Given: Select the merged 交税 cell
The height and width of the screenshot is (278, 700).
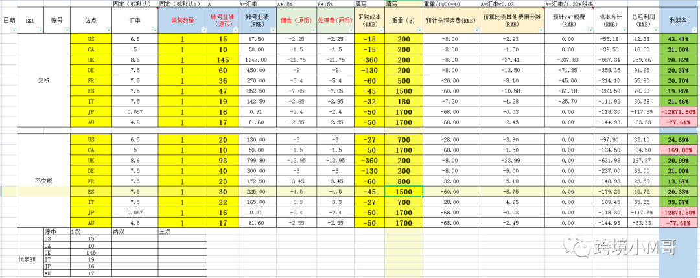Looking at the screenshot, I should tap(43, 80).
